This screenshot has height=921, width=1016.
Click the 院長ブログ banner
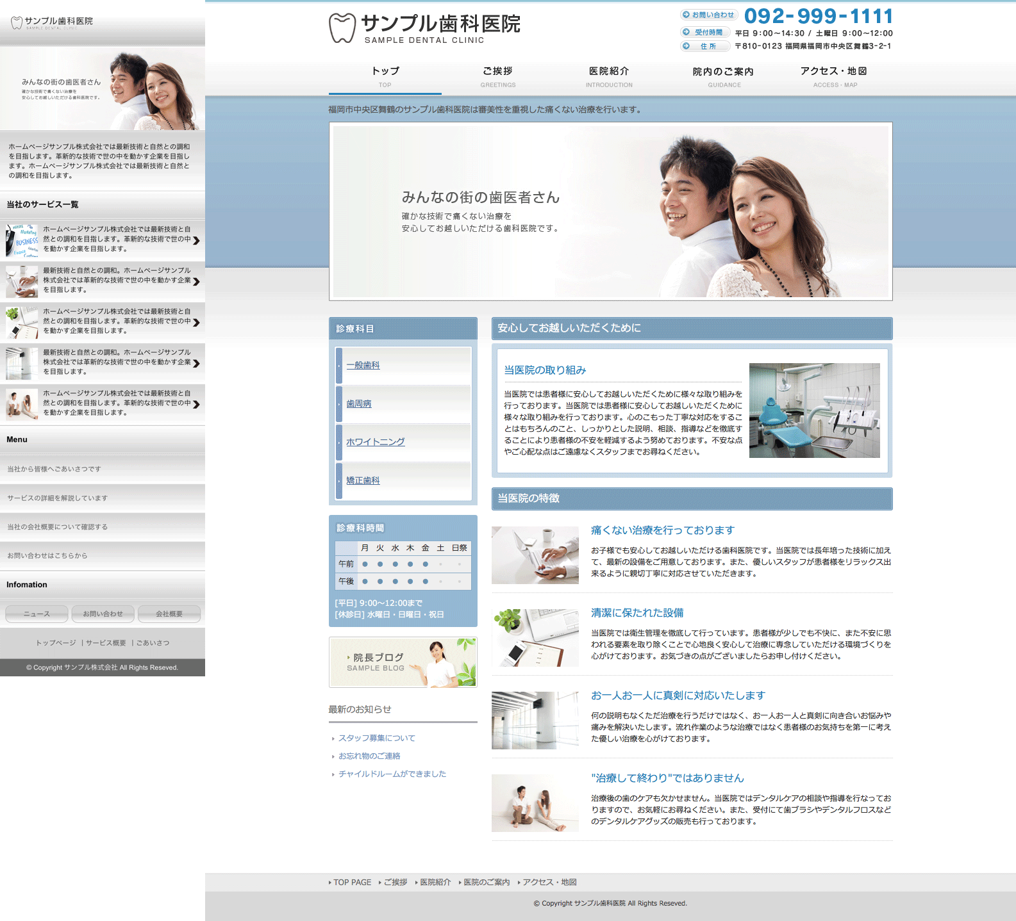[x=403, y=662]
